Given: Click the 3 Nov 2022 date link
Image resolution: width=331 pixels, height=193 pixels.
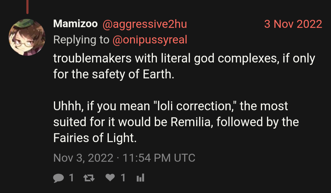Looking at the screenshot, I should (293, 24).
